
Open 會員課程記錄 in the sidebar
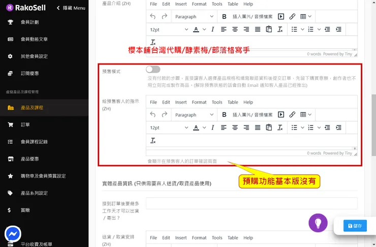click(34, 142)
